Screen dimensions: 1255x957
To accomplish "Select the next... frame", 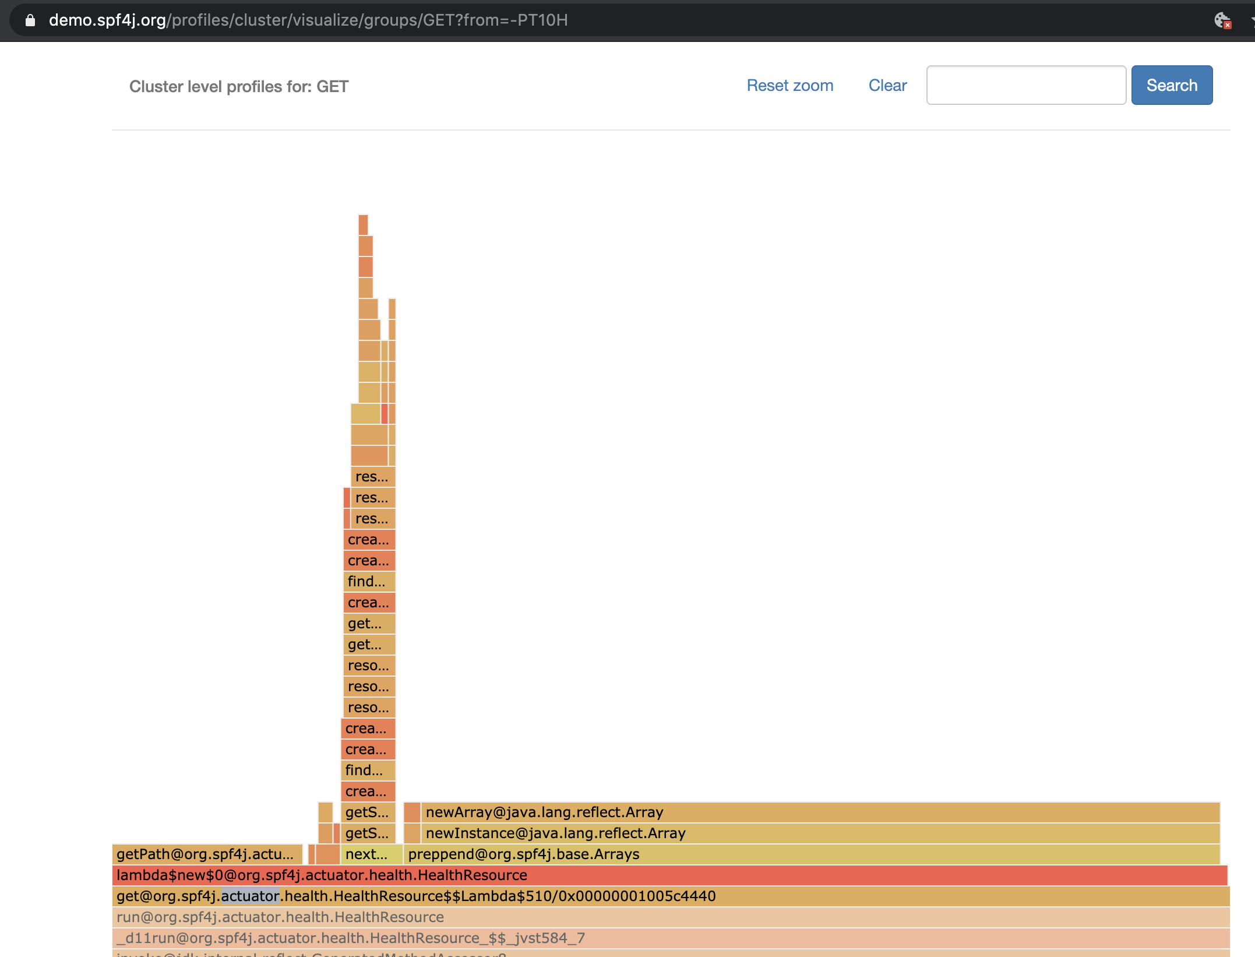I will click(x=371, y=854).
